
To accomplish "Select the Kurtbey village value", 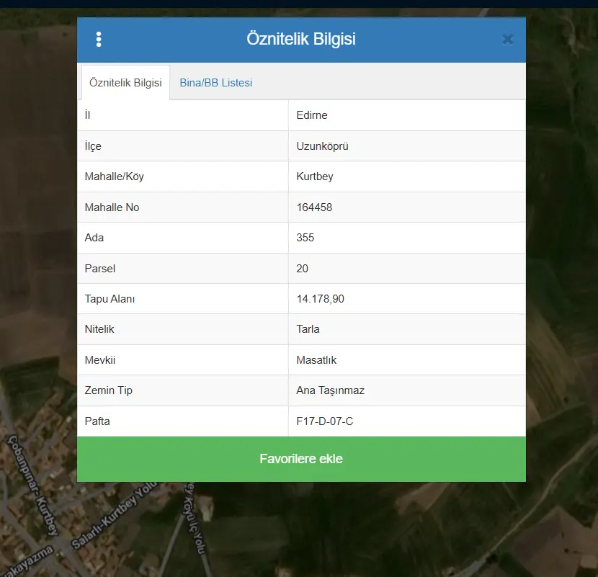I will coord(315,176).
